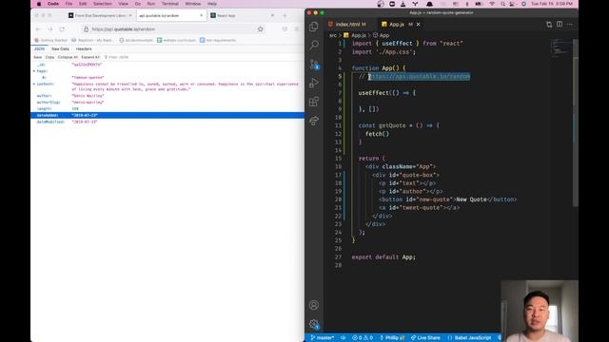Start Live Share from status bar
609x342 pixels.
click(425, 338)
